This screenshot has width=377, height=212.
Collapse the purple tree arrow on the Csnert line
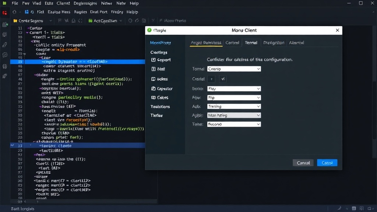click(x=27, y=32)
